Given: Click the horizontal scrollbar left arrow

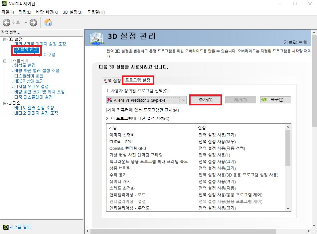Looking at the screenshot, I should (x=87, y=231).
